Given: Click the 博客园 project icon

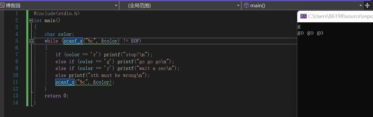Looking at the screenshot, I should point(2,5).
